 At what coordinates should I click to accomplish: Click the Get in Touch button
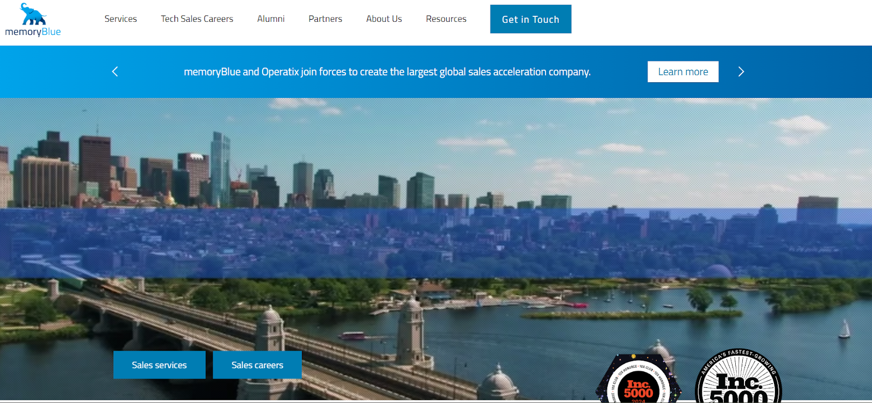click(x=531, y=19)
